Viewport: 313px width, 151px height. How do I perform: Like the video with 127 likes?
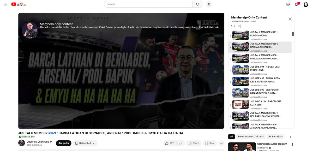(170, 143)
